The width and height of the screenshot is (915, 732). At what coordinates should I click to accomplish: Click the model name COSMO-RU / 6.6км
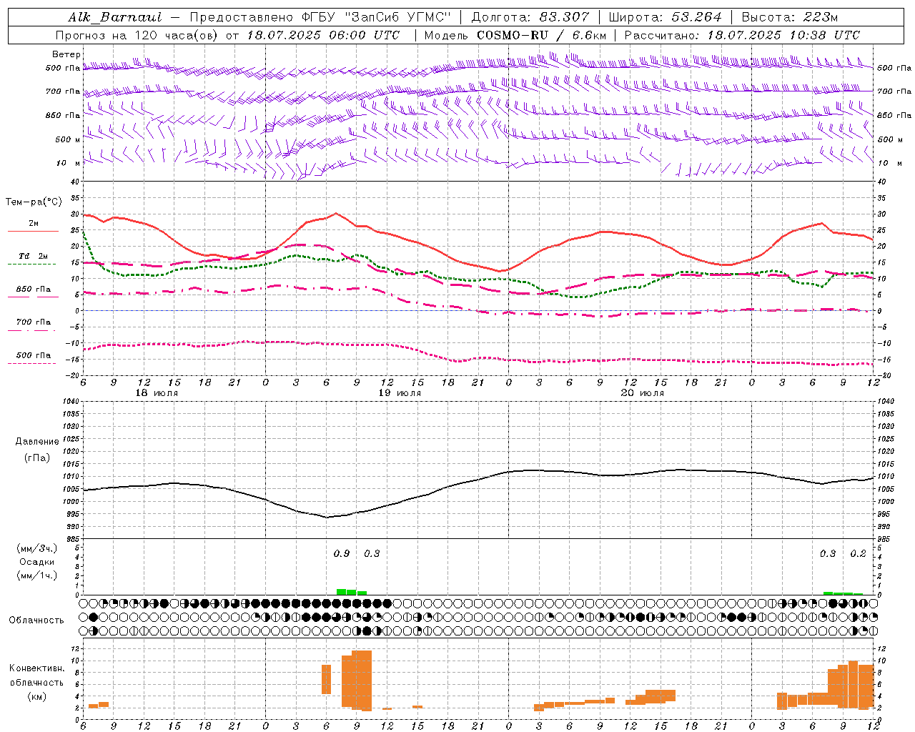point(543,35)
